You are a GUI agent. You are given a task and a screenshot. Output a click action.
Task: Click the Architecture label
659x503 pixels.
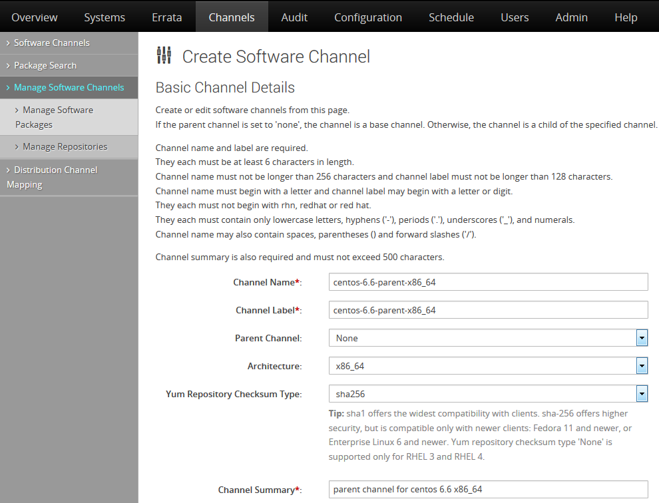[274, 367]
